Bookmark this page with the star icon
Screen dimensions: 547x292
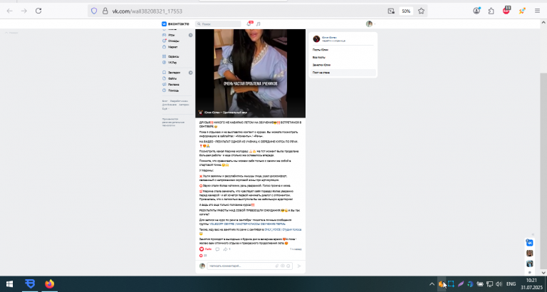(x=421, y=11)
